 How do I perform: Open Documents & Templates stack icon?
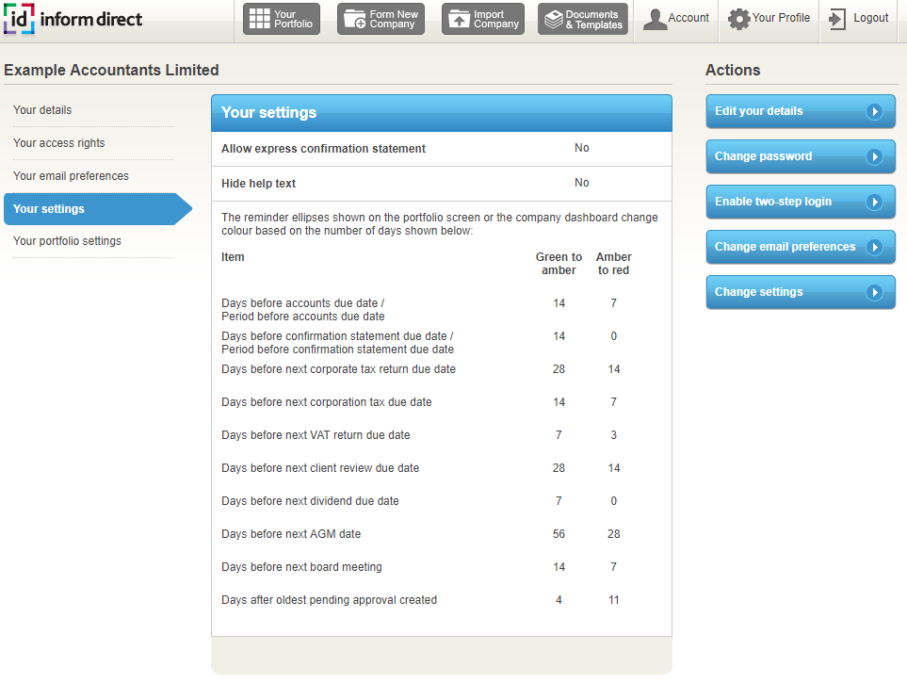pyautogui.click(x=552, y=19)
